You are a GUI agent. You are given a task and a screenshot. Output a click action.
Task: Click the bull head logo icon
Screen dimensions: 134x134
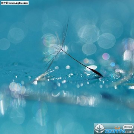point(100,129)
